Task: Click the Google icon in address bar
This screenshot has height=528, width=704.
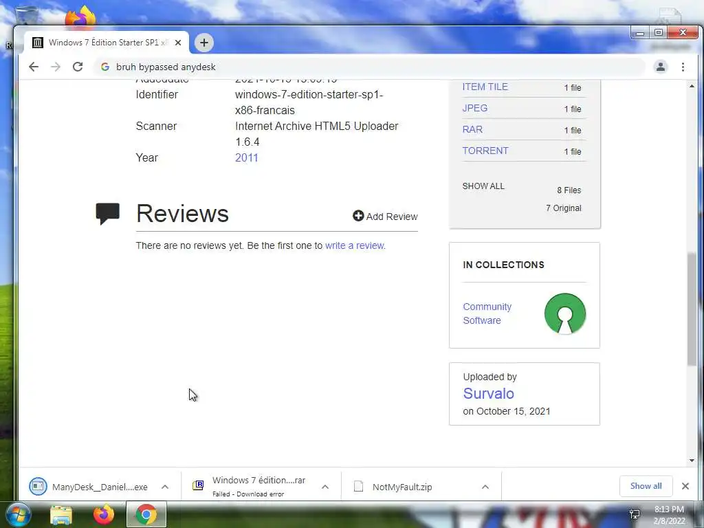Action: tap(105, 67)
